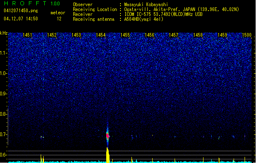
Task: Click the small echo pair just after the 1451 marker
Action: 42,137
